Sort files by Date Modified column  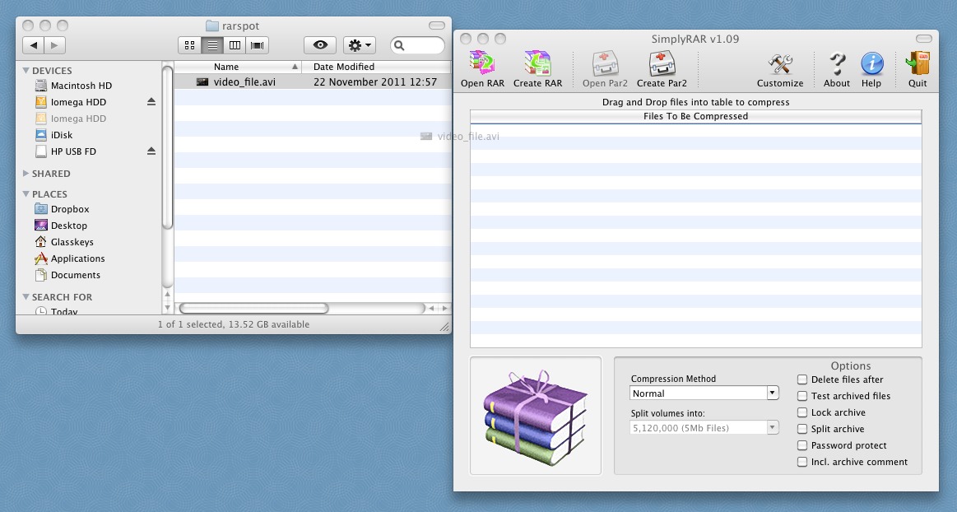coord(343,67)
